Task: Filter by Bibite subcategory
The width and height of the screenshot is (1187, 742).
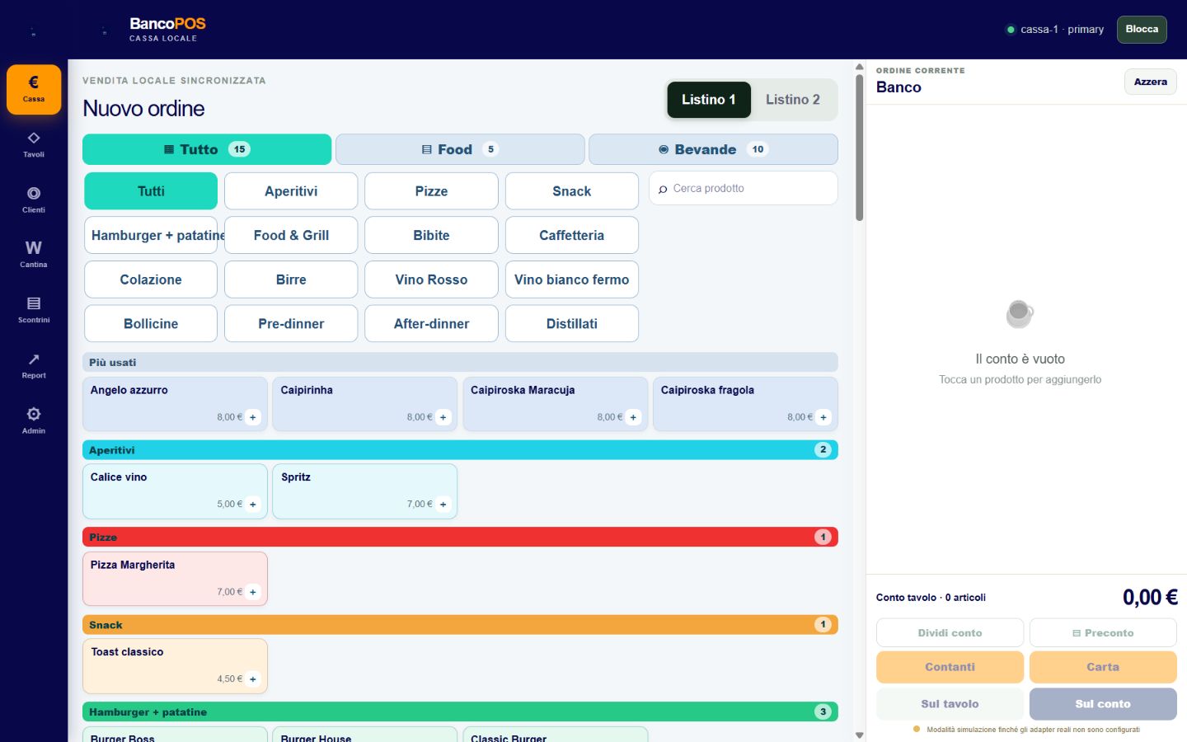Action: click(x=431, y=235)
